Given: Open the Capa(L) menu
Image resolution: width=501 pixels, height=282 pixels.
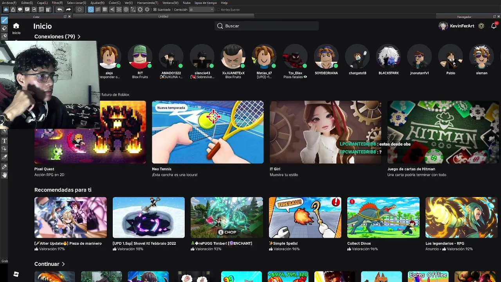Looking at the screenshot, I should tap(42, 3).
